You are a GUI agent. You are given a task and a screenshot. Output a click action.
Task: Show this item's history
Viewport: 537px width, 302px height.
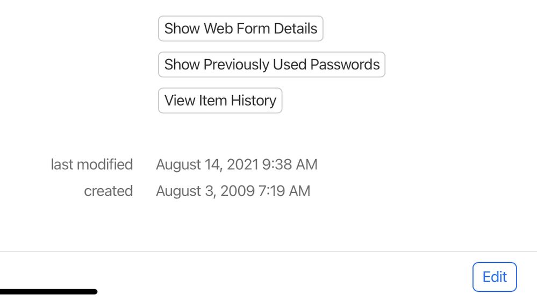pos(220,100)
